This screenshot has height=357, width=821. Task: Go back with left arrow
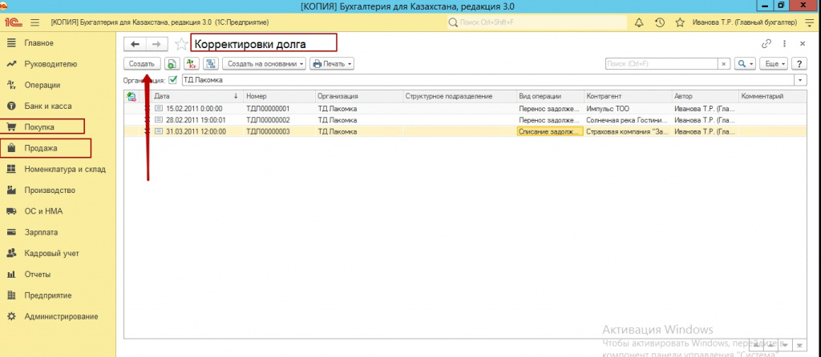tap(135, 44)
